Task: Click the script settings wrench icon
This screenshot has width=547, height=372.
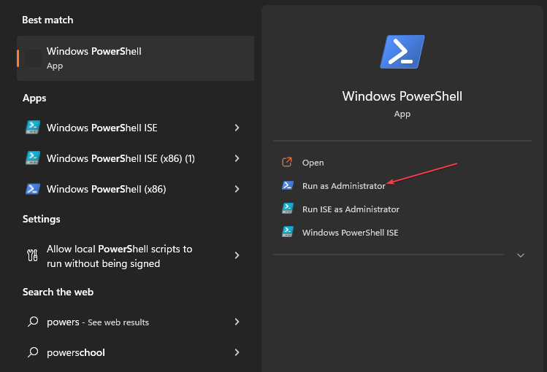Action: tap(32, 255)
